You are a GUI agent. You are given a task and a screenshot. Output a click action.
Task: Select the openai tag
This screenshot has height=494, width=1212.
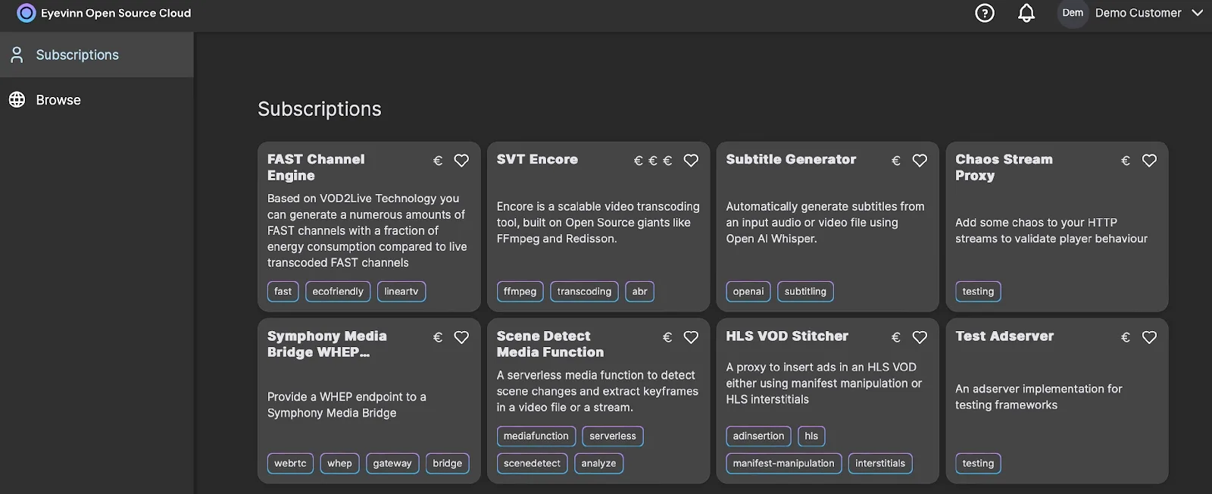[748, 292]
